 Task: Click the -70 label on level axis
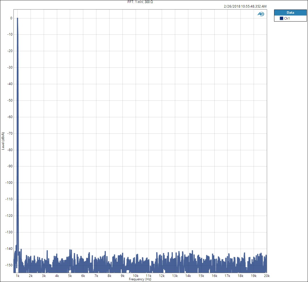10,133
